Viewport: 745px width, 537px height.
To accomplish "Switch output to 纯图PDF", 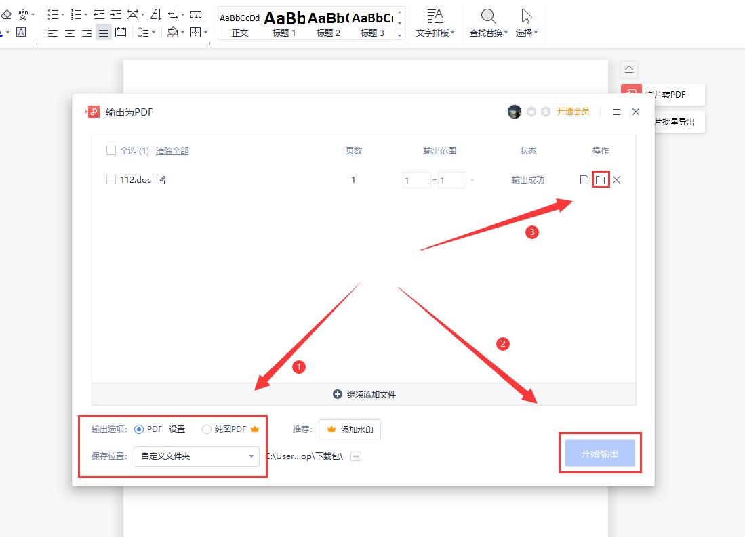I will tap(205, 429).
